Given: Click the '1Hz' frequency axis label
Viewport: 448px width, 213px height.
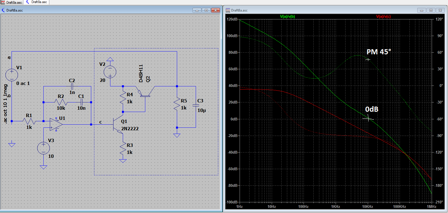Looking at the screenshot, I should coord(240,207).
